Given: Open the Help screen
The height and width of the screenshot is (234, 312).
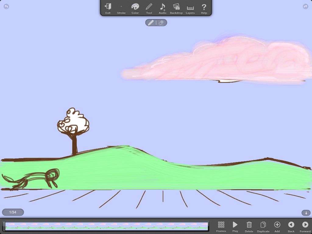Looking at the screenshot, I should pos(204,8).
